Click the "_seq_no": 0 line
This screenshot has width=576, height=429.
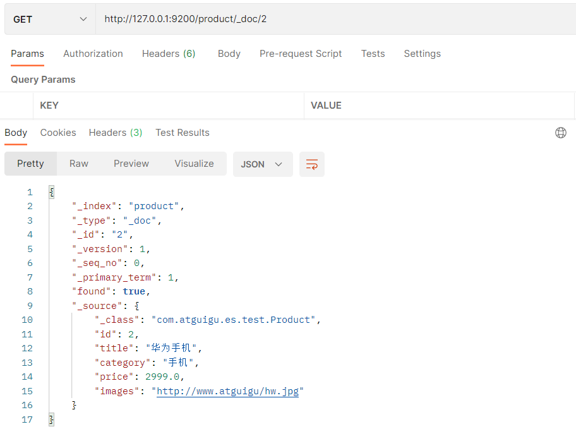click(108, 263)
